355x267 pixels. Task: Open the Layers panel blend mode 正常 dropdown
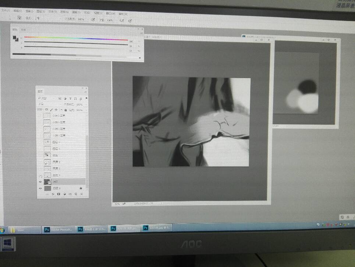point(50,104)
